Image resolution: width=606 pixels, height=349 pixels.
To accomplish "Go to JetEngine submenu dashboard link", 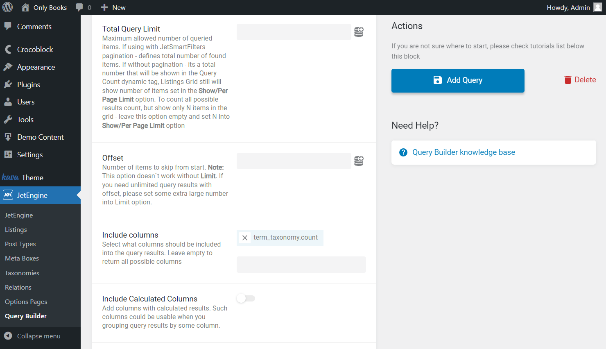I will point(19,215).
